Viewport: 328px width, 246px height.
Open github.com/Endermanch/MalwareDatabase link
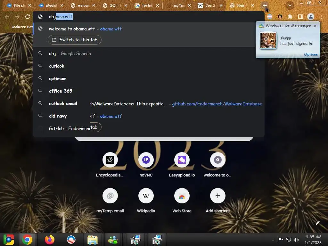[x=217, y=104]
